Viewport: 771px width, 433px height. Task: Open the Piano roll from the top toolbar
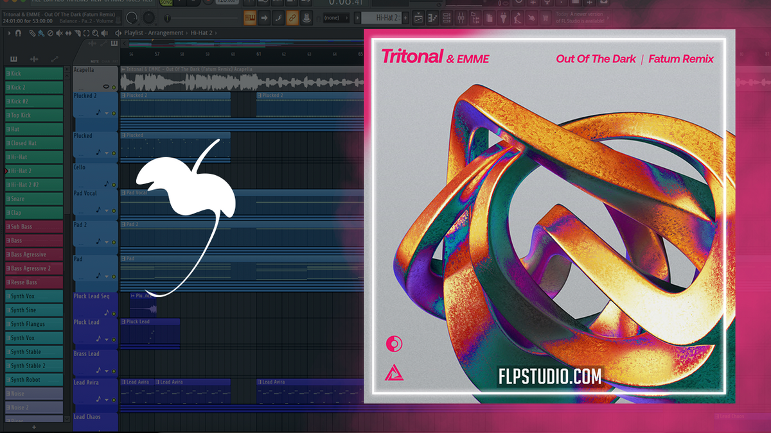[432, 17]
